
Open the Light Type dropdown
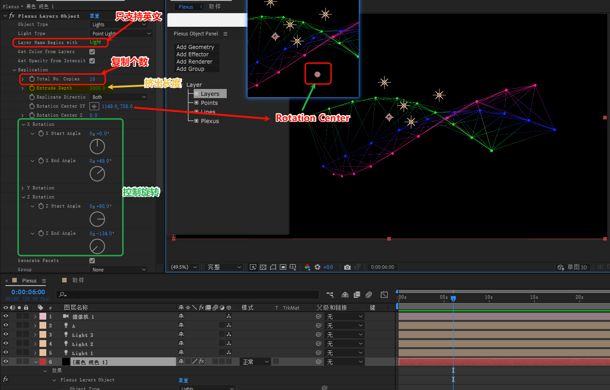(121, 34)
